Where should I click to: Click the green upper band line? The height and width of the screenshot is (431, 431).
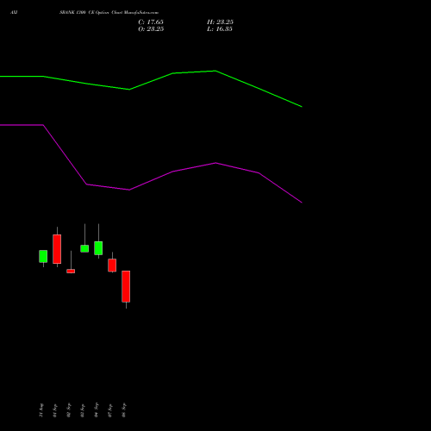click(172, 73)
